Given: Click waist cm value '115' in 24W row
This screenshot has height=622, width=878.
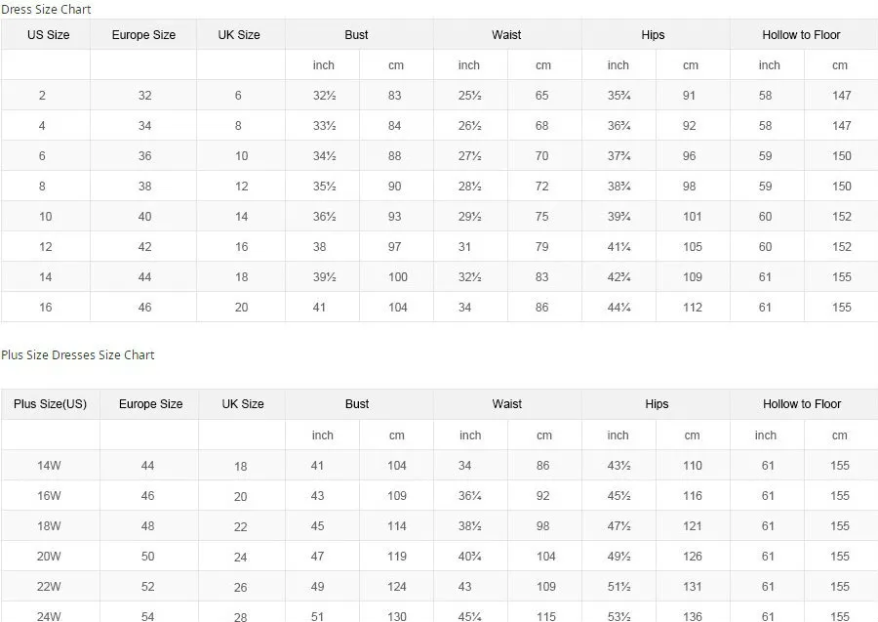Looking at the screenshot, I should pyautogui.click(x=545, y=616).
